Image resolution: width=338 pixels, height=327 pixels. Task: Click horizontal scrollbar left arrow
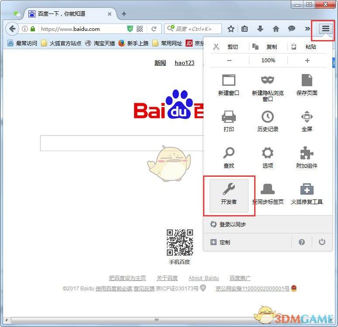[7, 320]
